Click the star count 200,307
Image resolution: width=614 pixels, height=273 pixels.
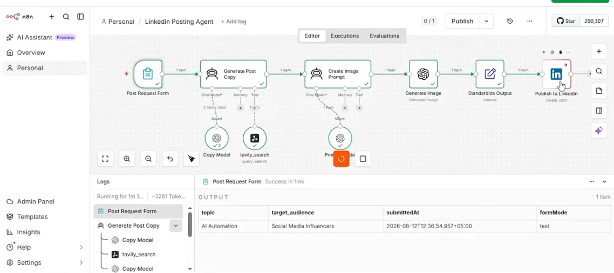[x=594, y=21]
